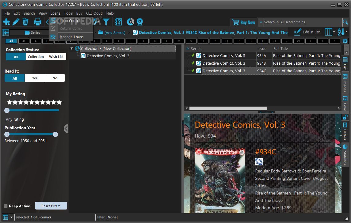Open the help notebook question-mark icon
Screen dimensions: 351x223
pos(118,22)
